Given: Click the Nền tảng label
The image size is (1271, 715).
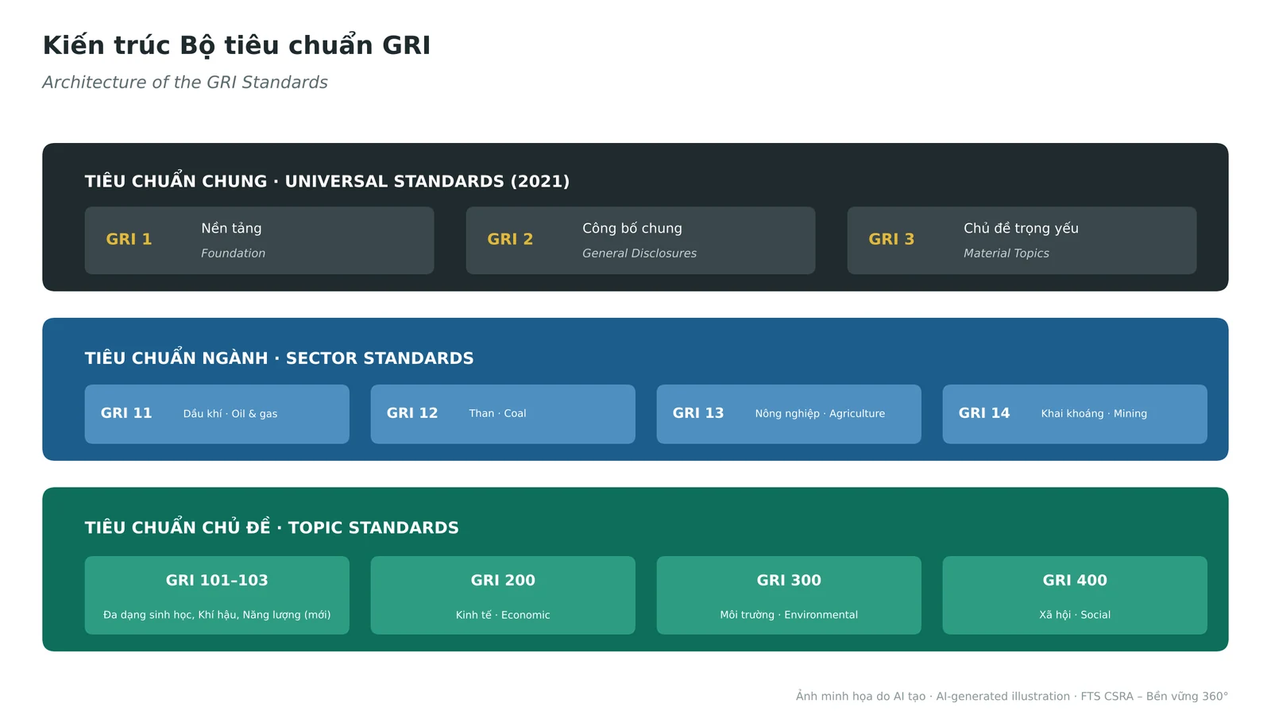Looking at the screenshot, I should 231,228.
